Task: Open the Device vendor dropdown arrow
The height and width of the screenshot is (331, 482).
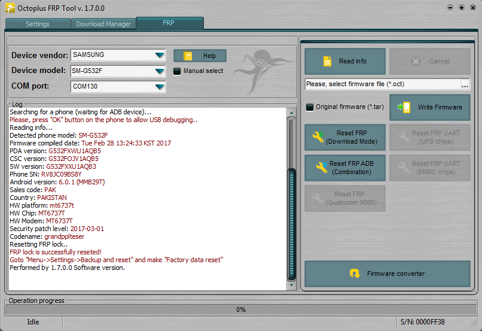Action: coord(160,55)
